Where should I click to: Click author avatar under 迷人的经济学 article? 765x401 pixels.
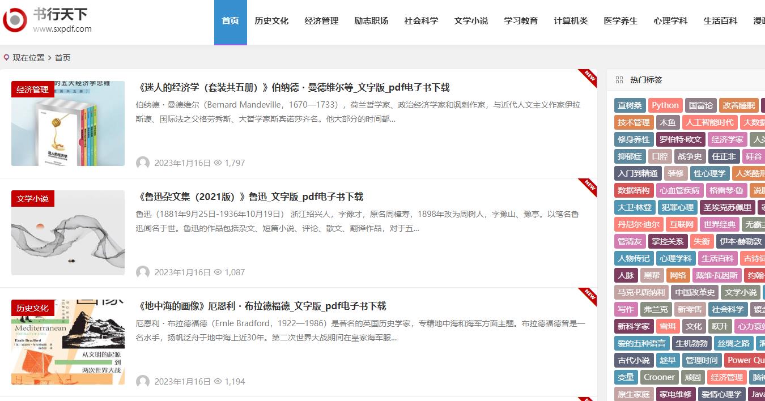(x=143, y=163)
